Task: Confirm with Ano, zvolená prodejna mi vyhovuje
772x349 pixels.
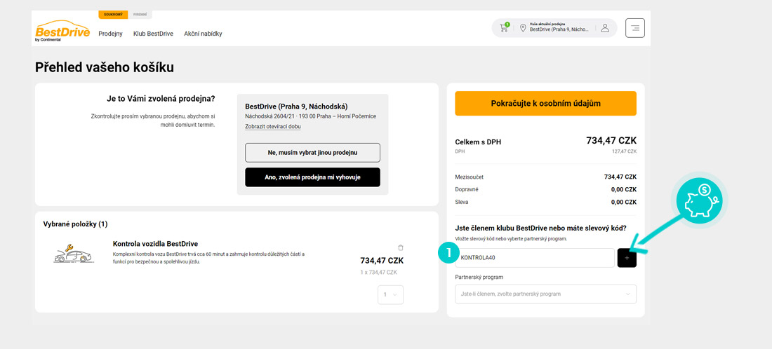Action: point(312,177)
